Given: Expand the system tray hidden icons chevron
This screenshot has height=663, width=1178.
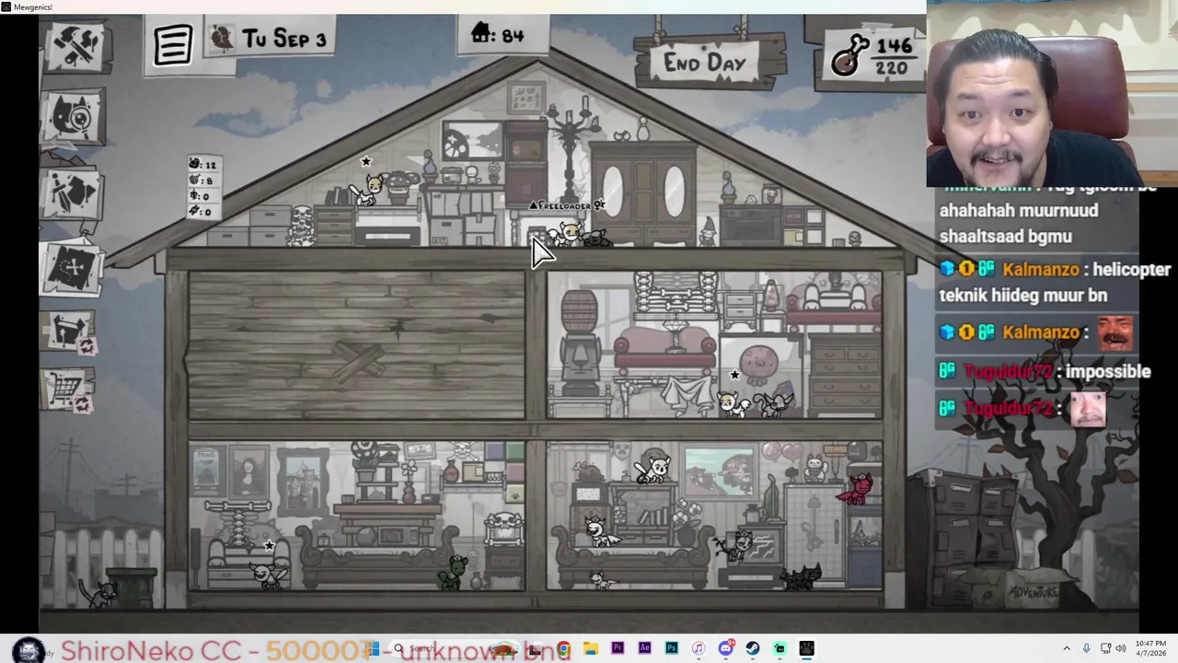Looking at the screenshot, I should [x=1067, y=648].
